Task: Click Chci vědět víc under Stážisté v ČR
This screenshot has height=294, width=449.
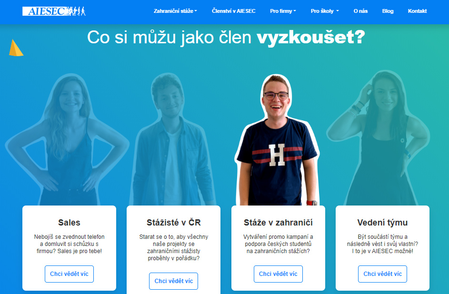Action: click(173, 281)
